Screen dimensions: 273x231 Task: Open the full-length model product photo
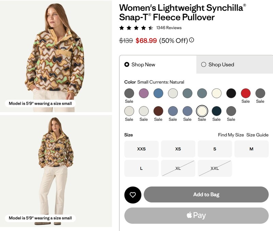(x=56, y=171)
